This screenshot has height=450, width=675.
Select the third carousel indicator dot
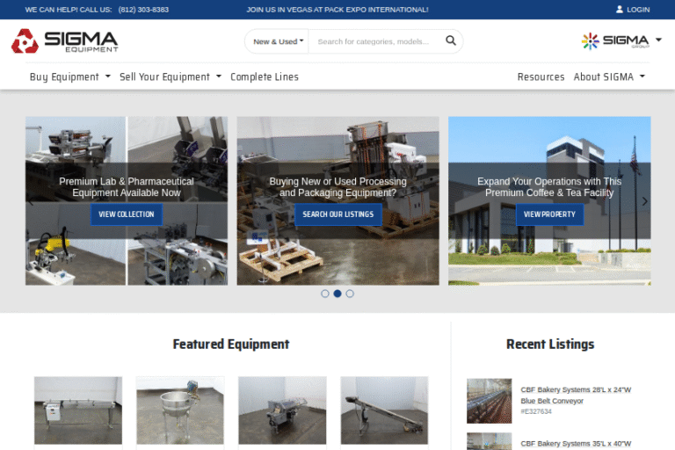(x=350, y=294)
